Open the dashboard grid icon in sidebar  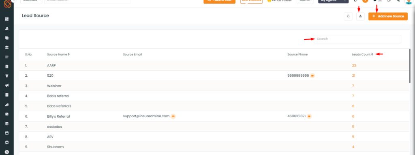[x=7, y=19]
